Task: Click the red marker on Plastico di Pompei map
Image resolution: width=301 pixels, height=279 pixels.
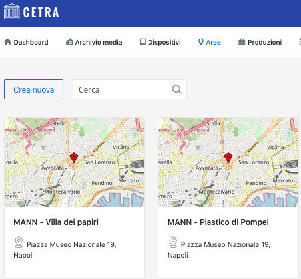Action: (x=228, y=157)
